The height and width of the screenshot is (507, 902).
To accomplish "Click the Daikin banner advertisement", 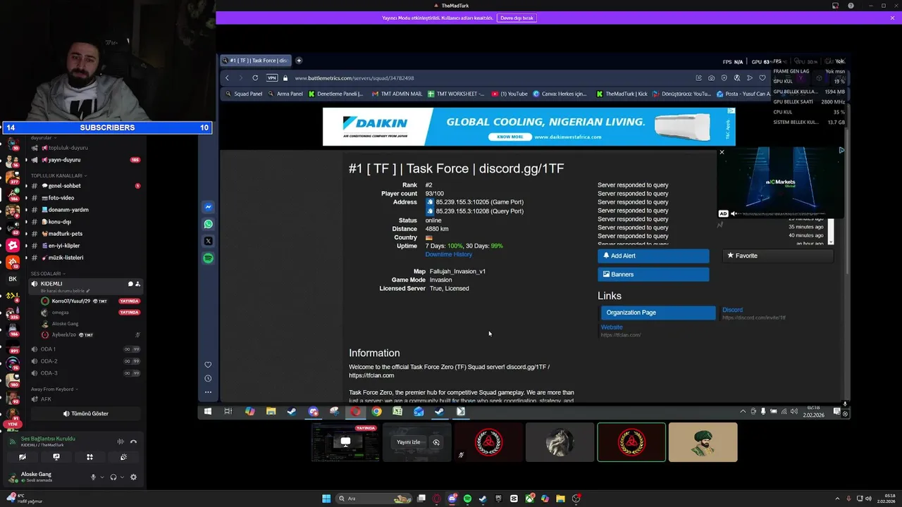I will 529,127.
